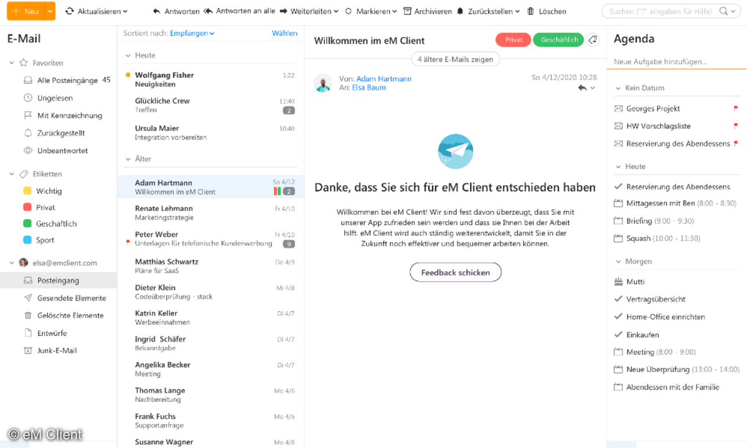Open the dropdown next to reply arrow

click(x=593, y=88)
